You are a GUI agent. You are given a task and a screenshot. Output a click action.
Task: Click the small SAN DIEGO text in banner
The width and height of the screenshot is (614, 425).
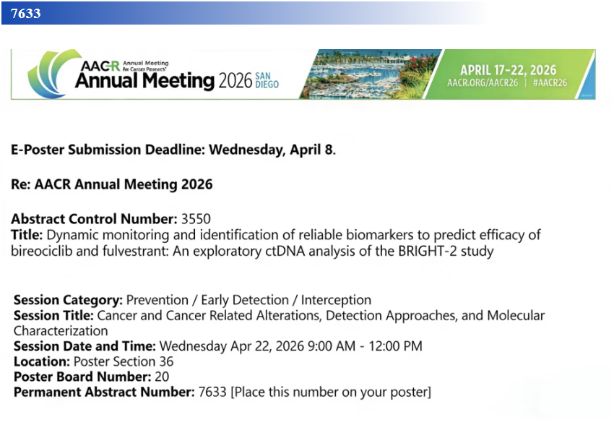click(267, 80)
